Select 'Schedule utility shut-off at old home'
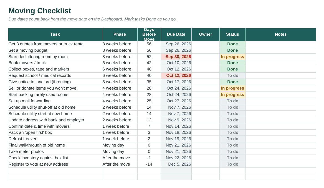 click(55, 108)
